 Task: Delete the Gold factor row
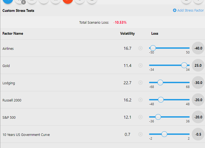point(140,65)
